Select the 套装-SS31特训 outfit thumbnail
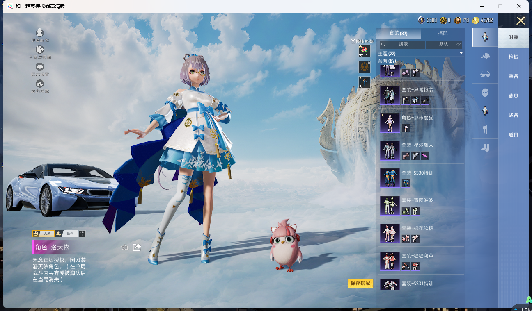Screen dimensions: 532x311 [x=390, y=284]
